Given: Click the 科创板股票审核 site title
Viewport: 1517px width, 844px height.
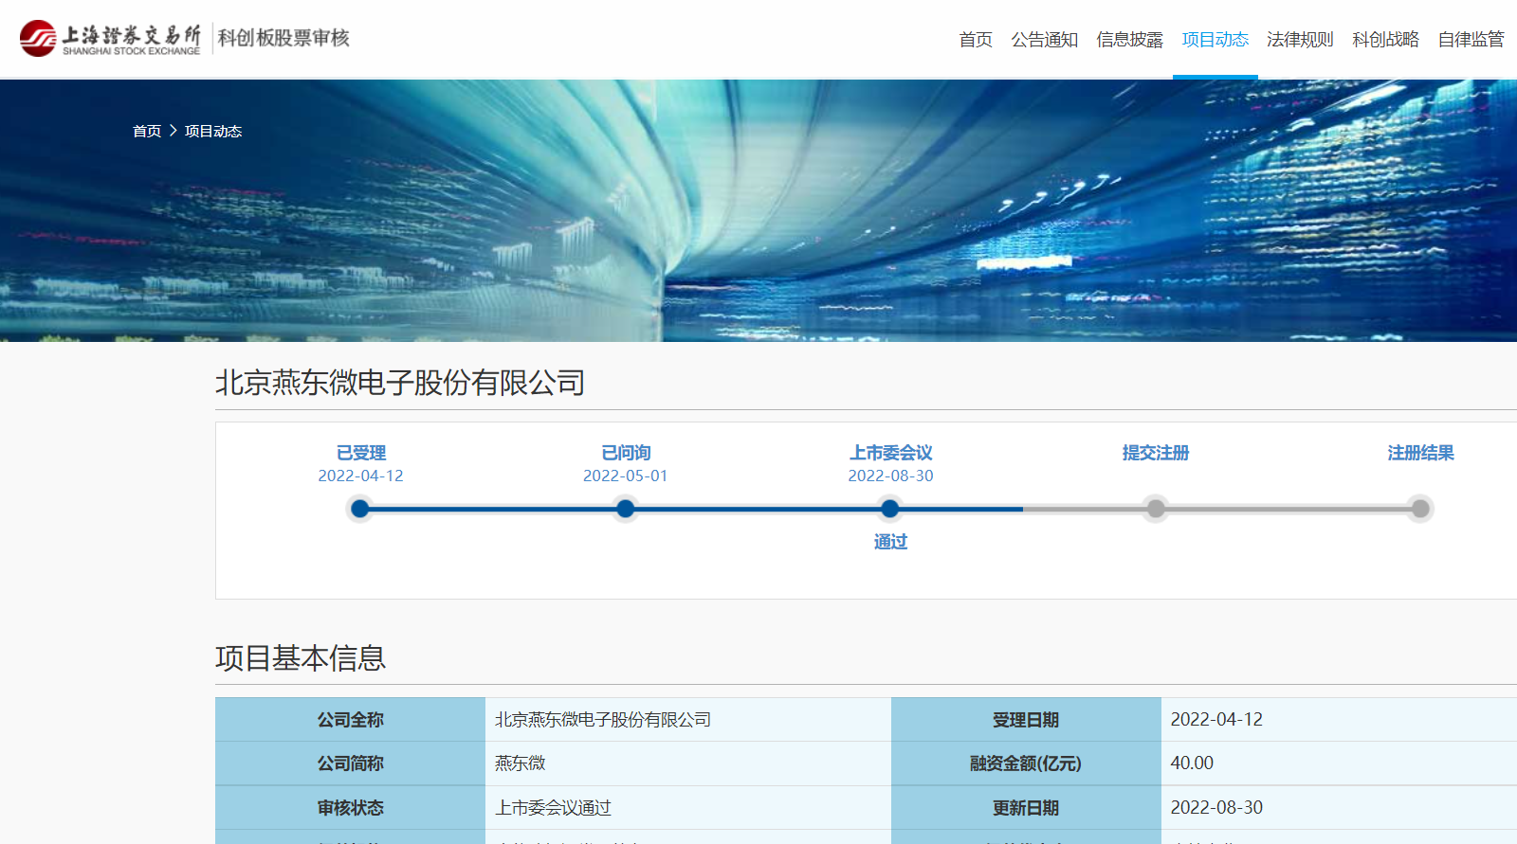Looking at the screenshot, I should (283, 38).
